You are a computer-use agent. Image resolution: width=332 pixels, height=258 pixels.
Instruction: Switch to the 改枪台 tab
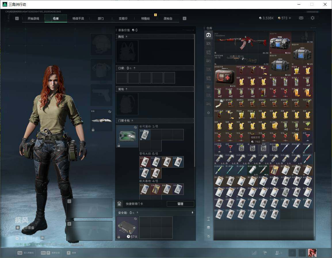[168, 18]
